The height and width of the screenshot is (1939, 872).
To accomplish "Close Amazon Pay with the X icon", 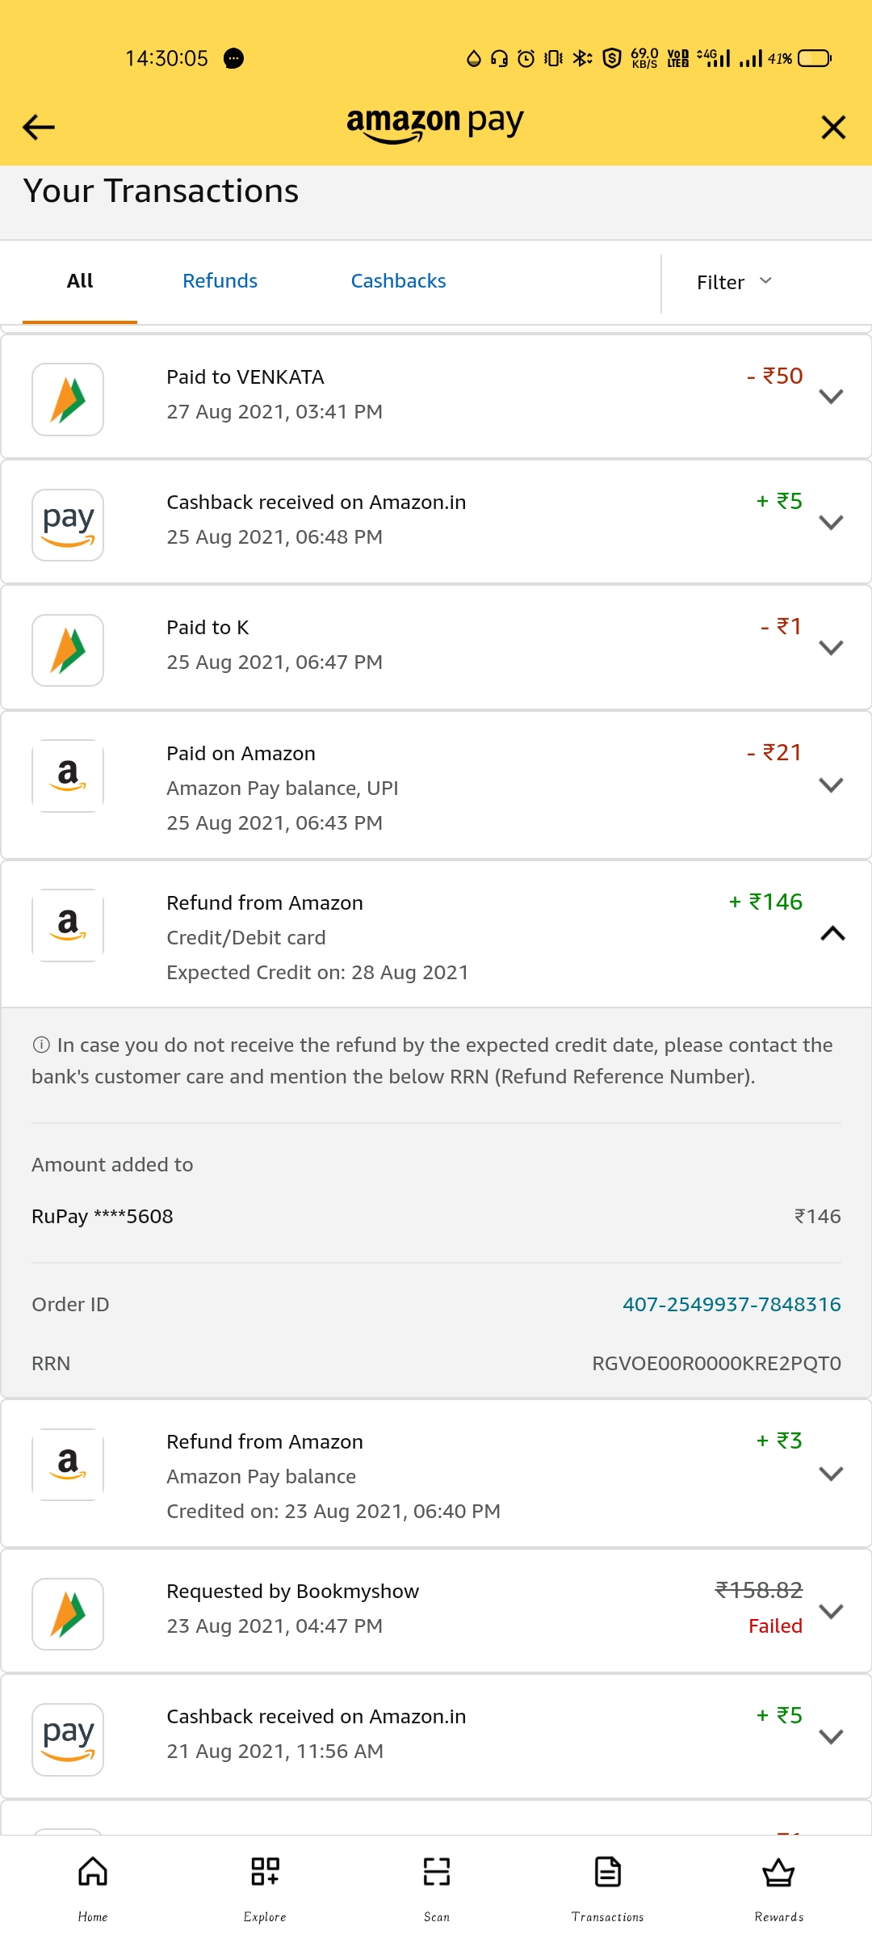I will click(833, 127).
